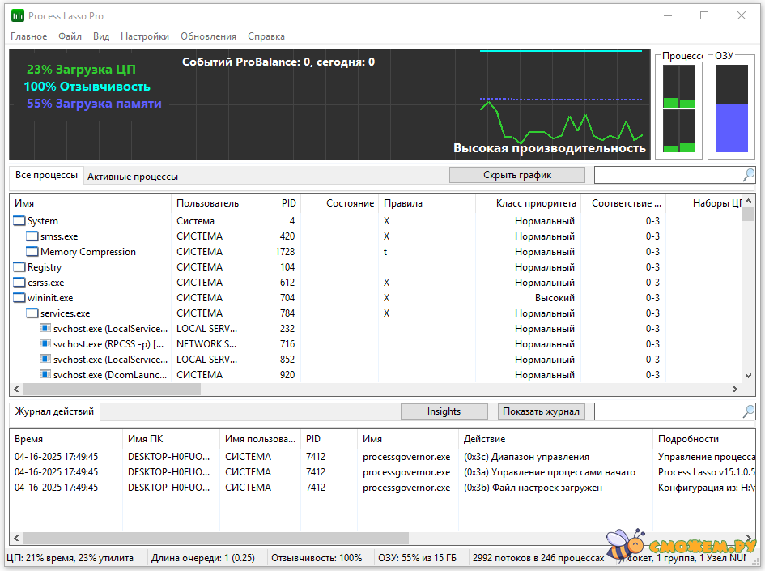Open the Файл menu
The width and height of the screenshot is (765, 571).
click(70, 36)
